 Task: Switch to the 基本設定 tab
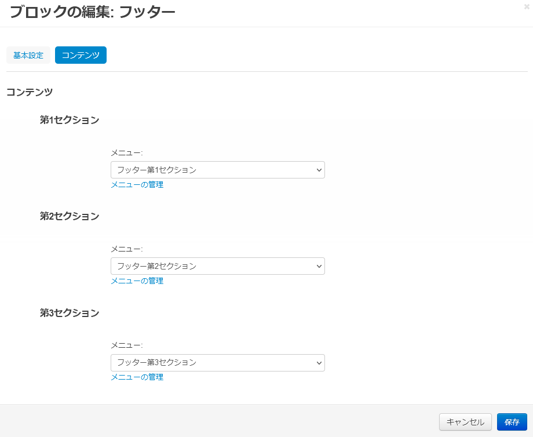coord(28,56)
